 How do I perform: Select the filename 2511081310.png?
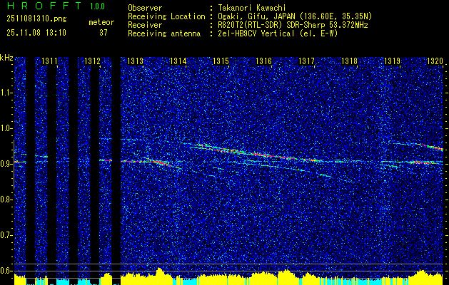[x=36, y=19]
